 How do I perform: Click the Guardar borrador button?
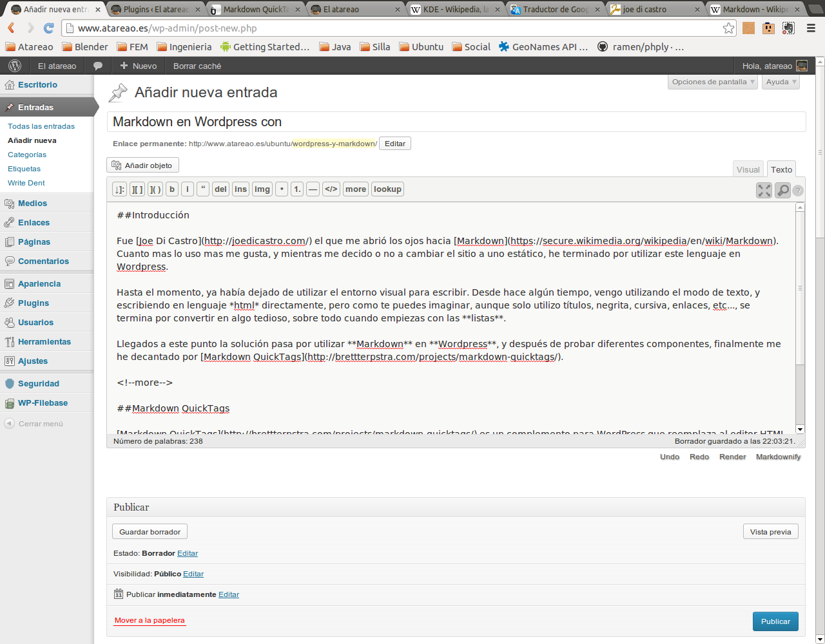coord(150,532)
